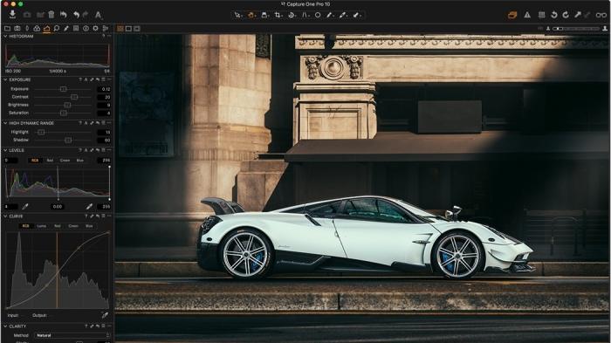The height and width of the screenshot is (343, 611).
Task: Click the Shadow slider handle
Action: pyautogui.click(x=68, y=140)
